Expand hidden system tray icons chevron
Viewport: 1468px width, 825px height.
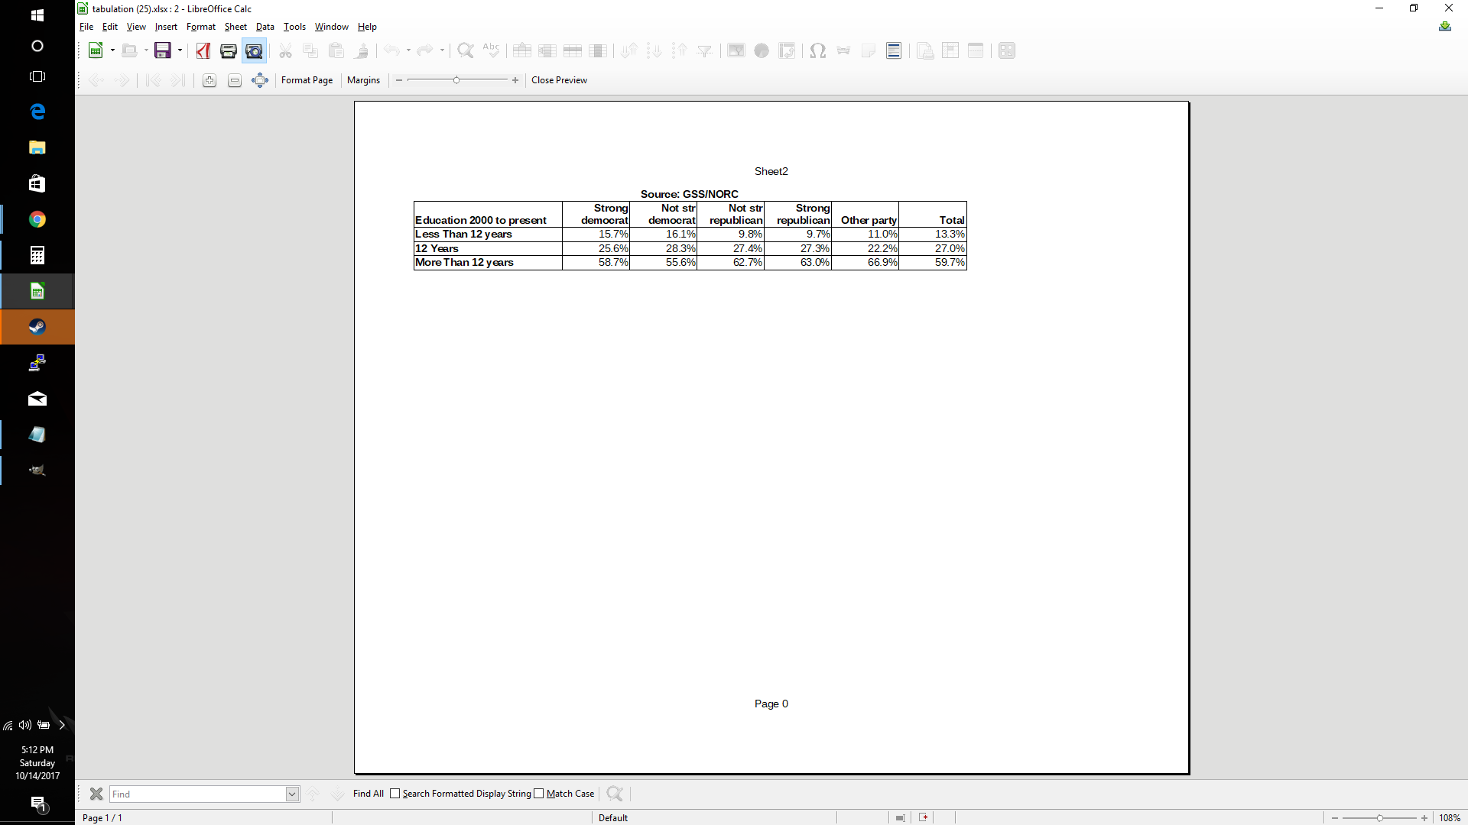62,725
